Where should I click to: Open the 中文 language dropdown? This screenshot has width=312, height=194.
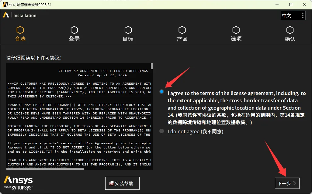pos(293,15)
